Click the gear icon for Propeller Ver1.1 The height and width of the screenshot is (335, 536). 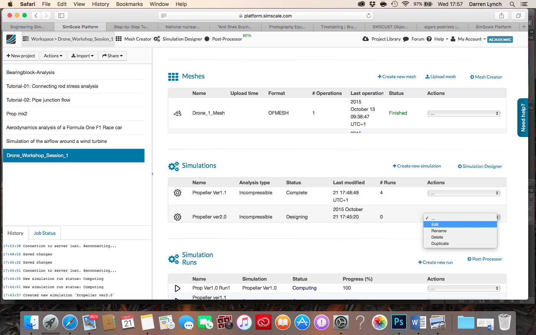coord(178,193)
